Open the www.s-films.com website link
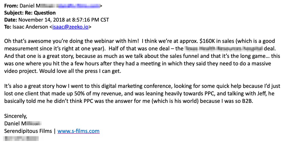The height and width of the screenshot is (146, 290). pos(78,131)
